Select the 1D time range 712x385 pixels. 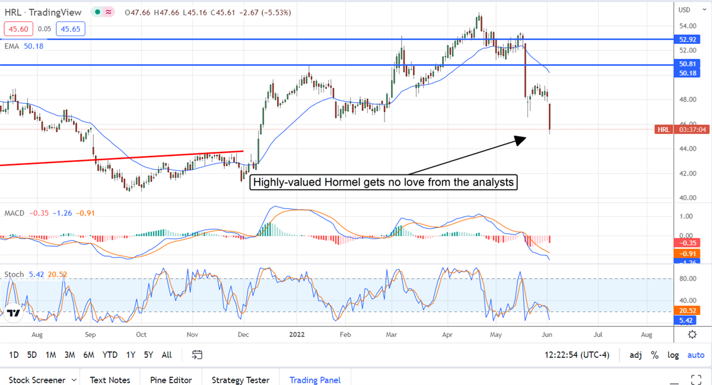14,355
